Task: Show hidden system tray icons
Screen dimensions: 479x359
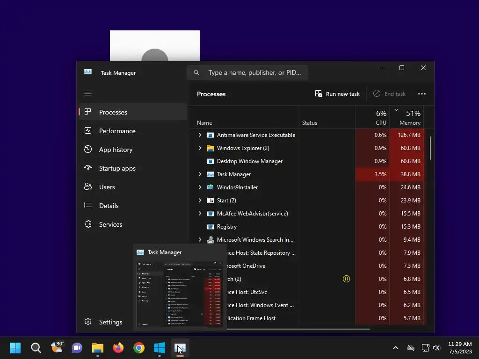Action: pyautogui.click(x=395, y=348)
